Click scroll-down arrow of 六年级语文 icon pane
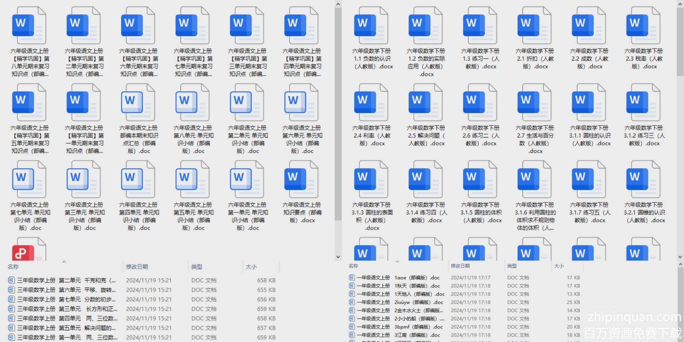 pos(338,257)
